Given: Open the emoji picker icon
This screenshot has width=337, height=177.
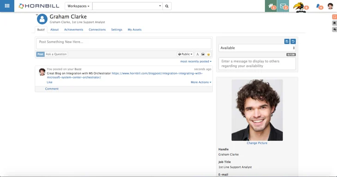Looking at the screenshot, I should [x=208, y=54].
